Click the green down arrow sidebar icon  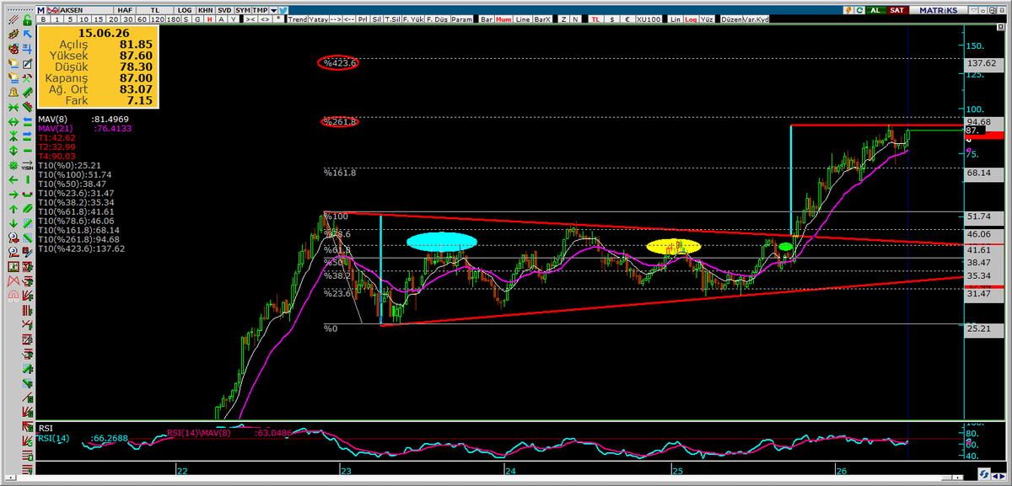click(x=13, y=223)
